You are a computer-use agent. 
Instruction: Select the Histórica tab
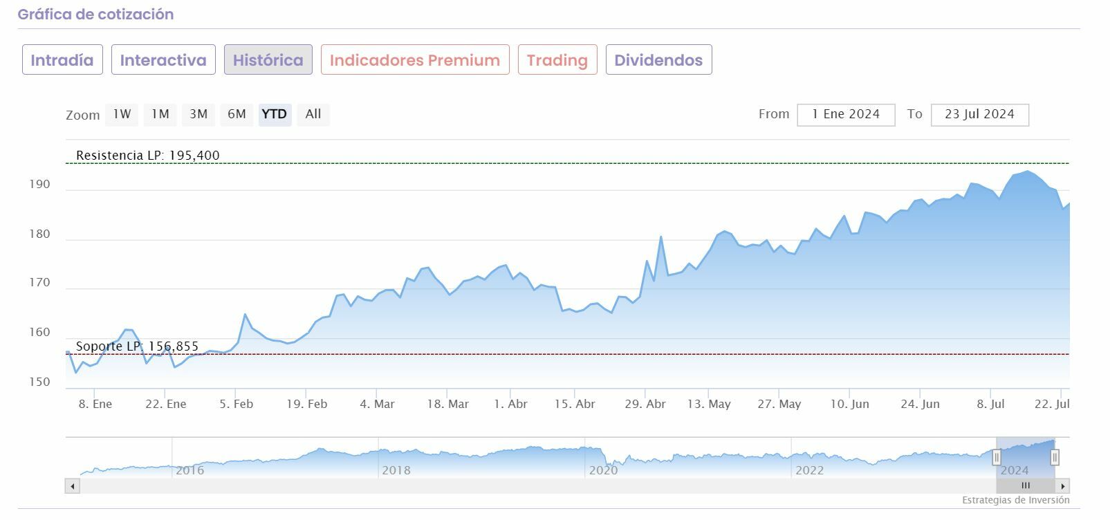tap(268, 60)
